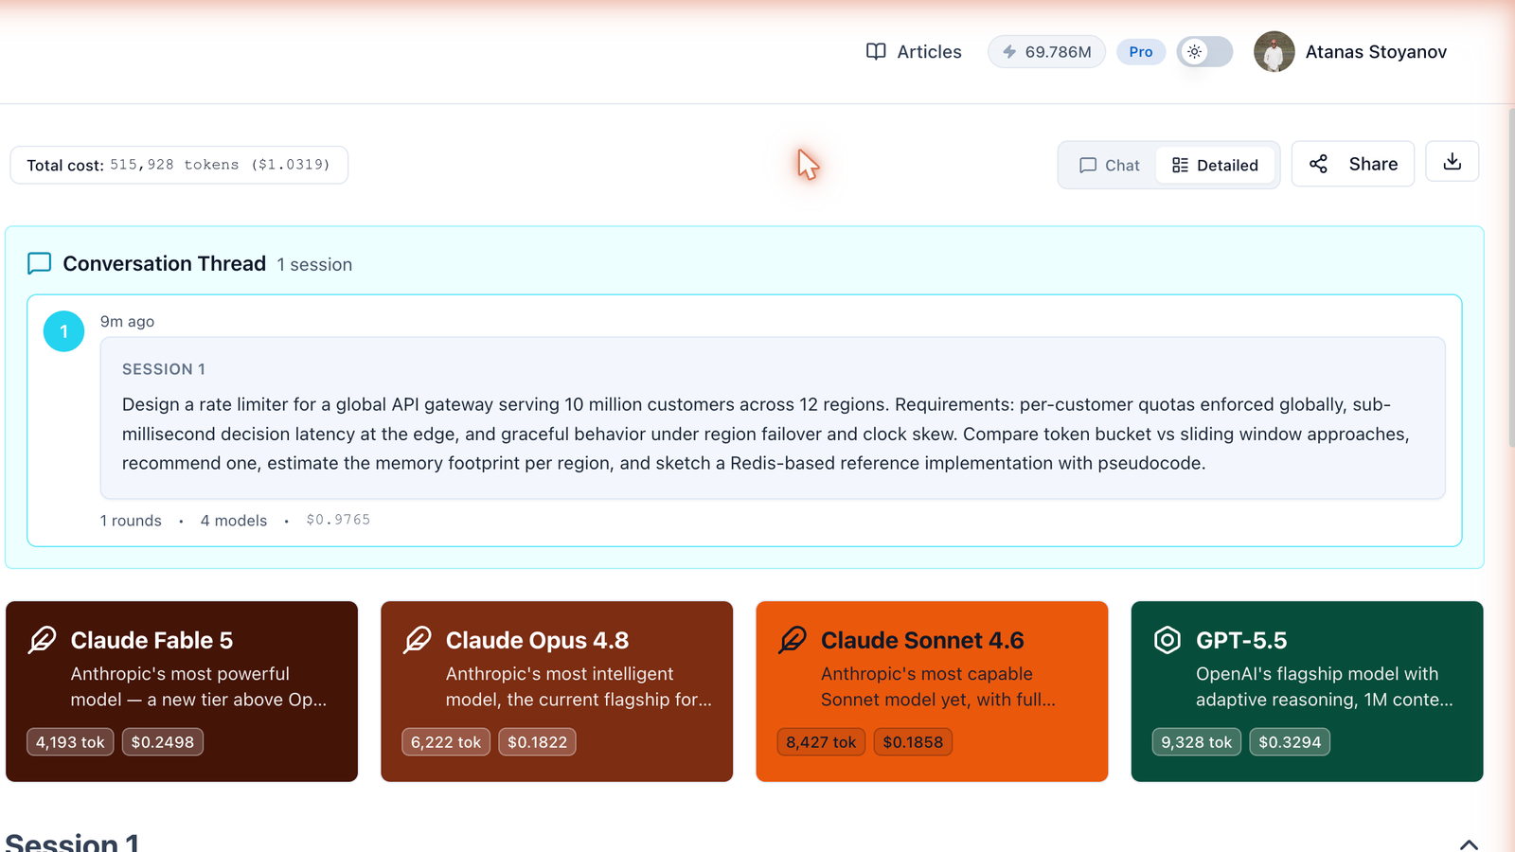Select the session number 1 circle
This screenshot has height=852, width=1515.
point(64,331)
